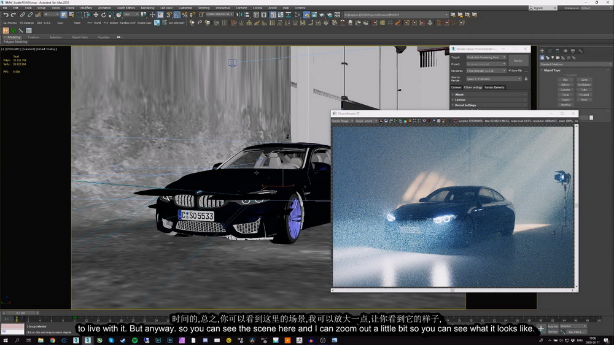The width and height of the screenshot is (614, 345).
Task: Select the Shapes category icon
Action: pos(548,58)
